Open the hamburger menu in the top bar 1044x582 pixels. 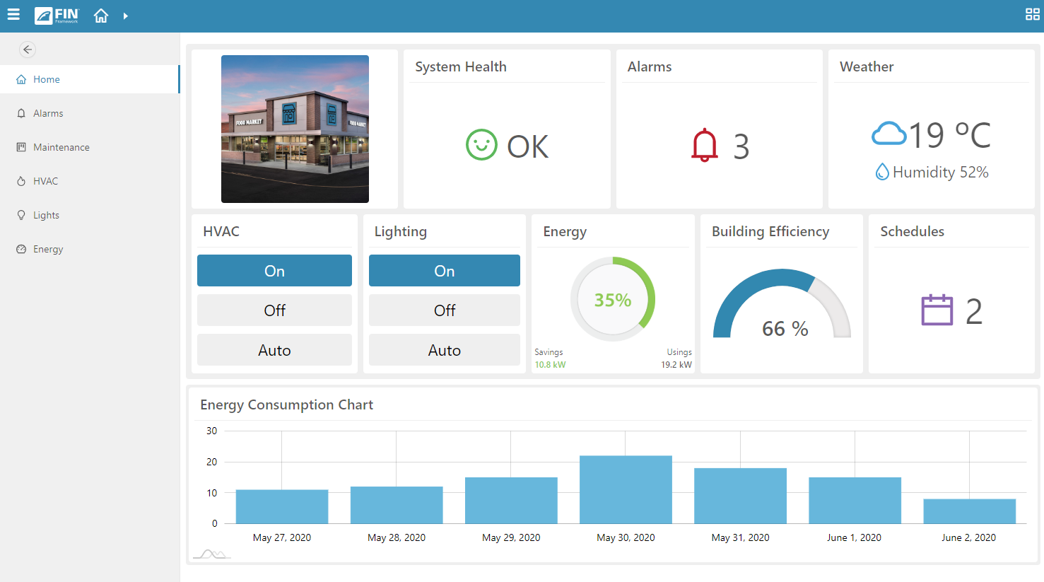coord(13,14)
